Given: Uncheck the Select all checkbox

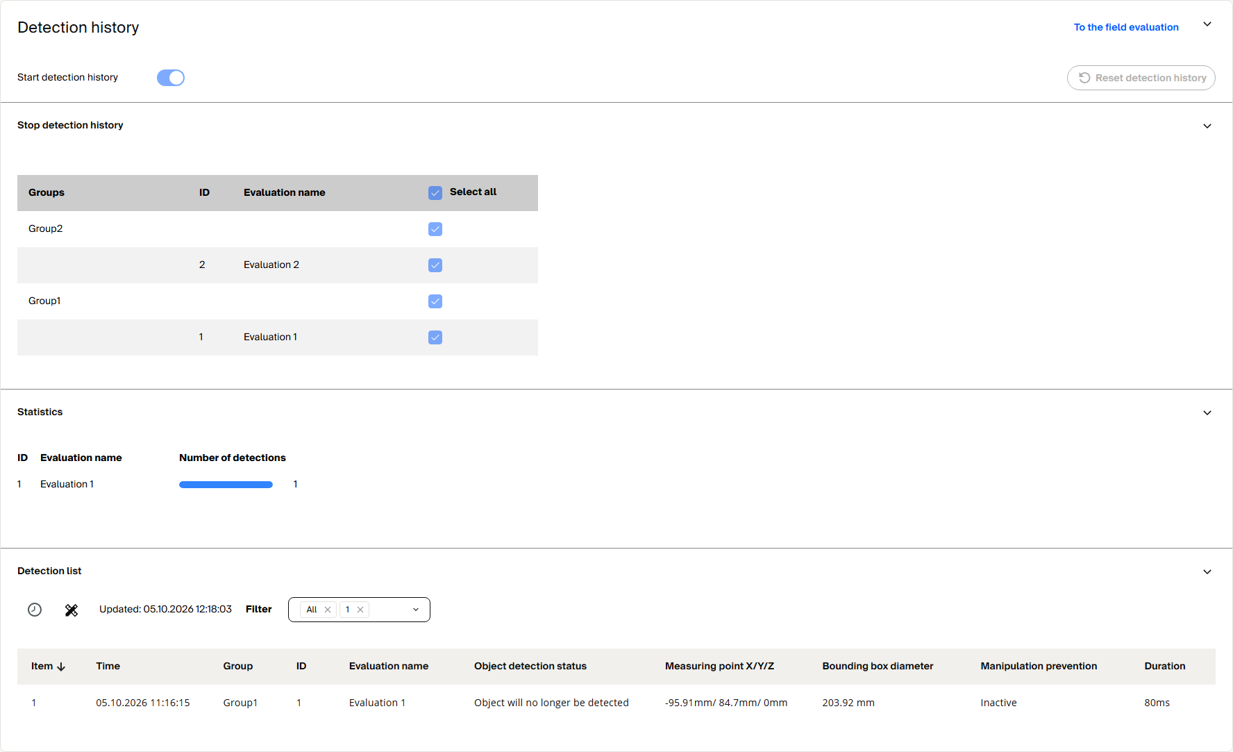Looking at the screenshot, I should click(435, 193).
